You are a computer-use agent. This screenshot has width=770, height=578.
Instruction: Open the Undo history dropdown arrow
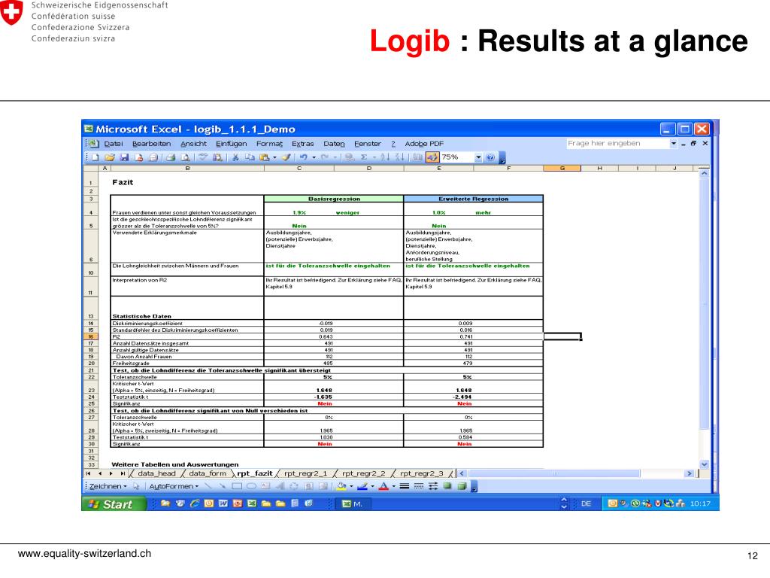[314, 157]
